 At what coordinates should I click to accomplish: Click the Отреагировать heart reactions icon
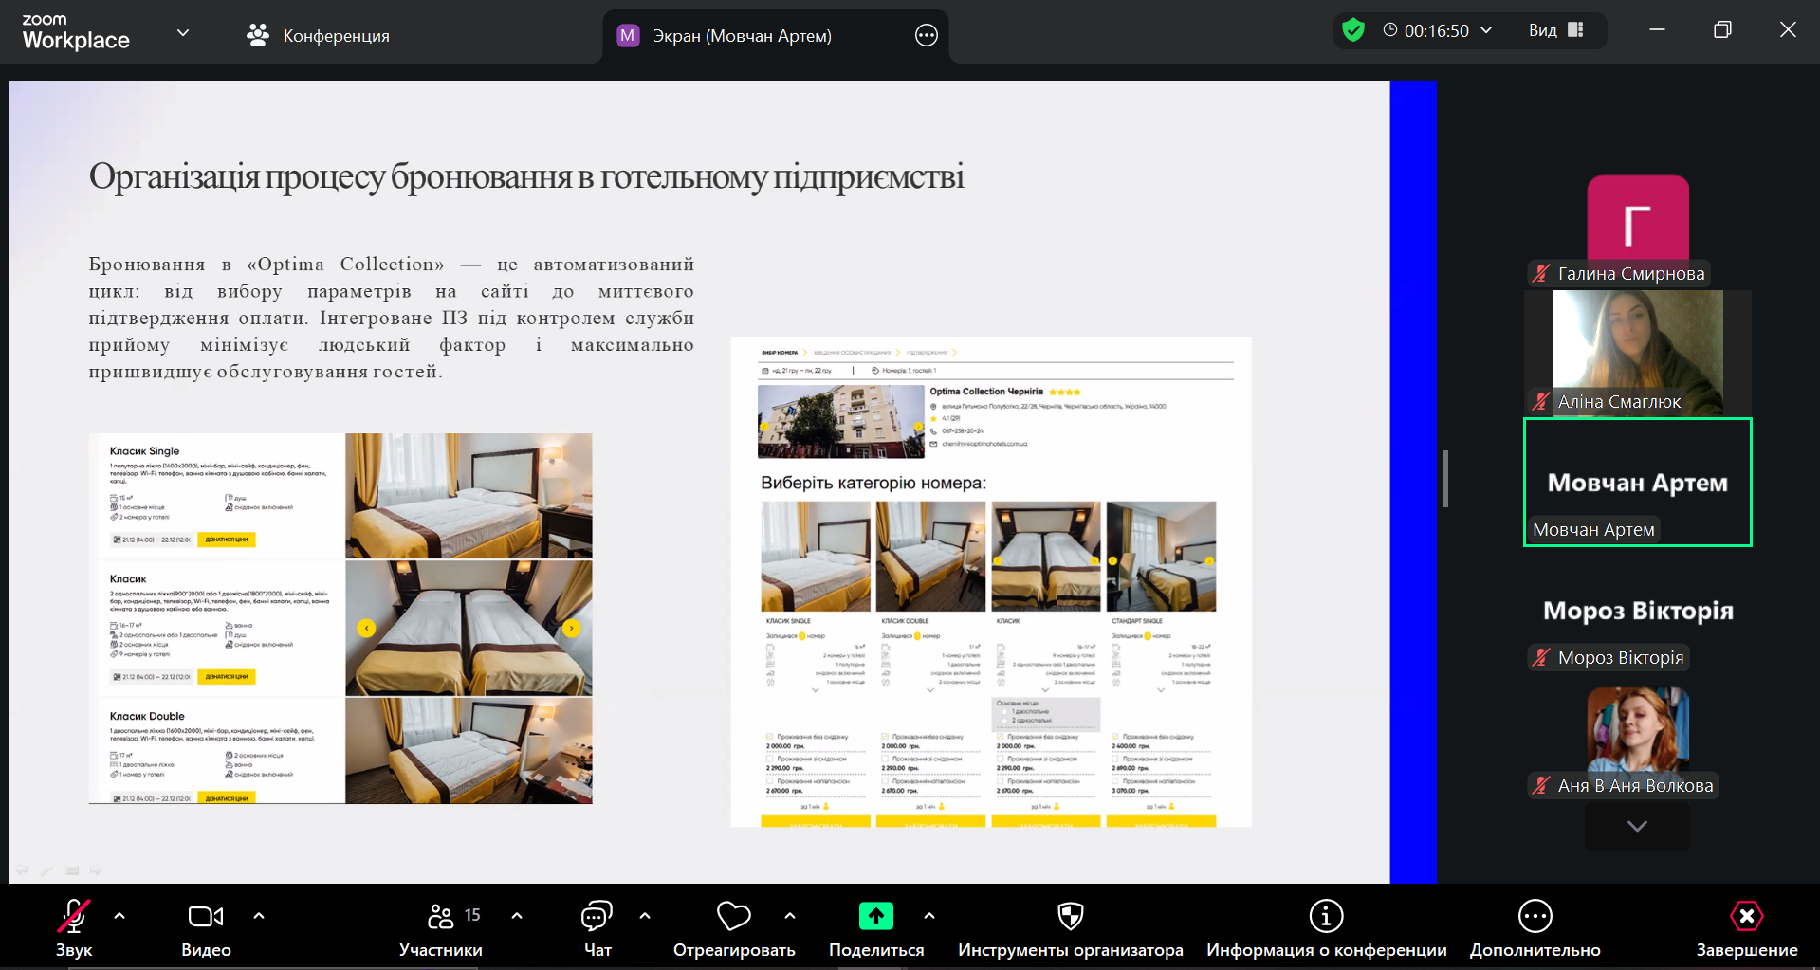[733, 918]
